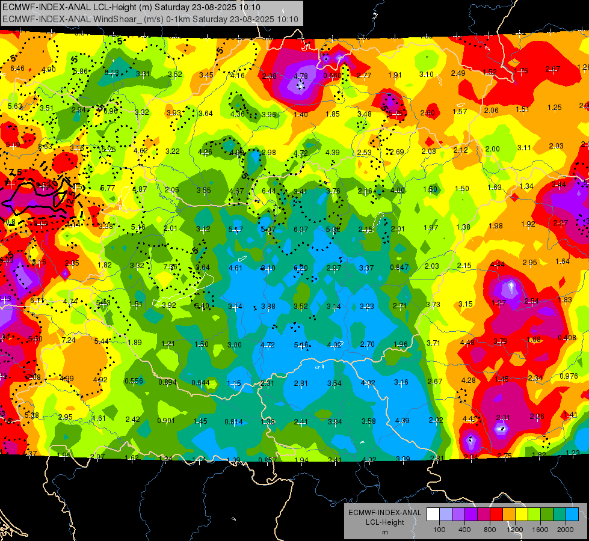Click the legend tick label '1600'
Viewport: 589px width, 541px height.
540,530
